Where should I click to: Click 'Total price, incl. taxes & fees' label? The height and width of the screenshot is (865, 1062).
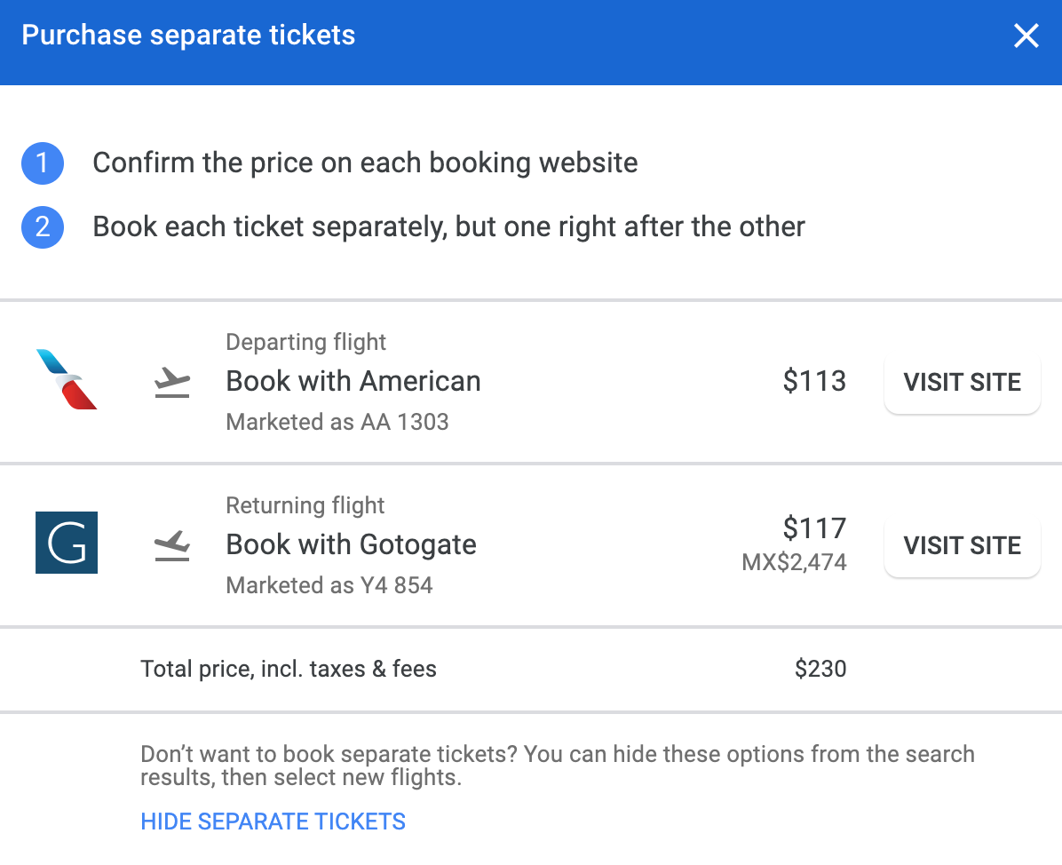(289, 669)
